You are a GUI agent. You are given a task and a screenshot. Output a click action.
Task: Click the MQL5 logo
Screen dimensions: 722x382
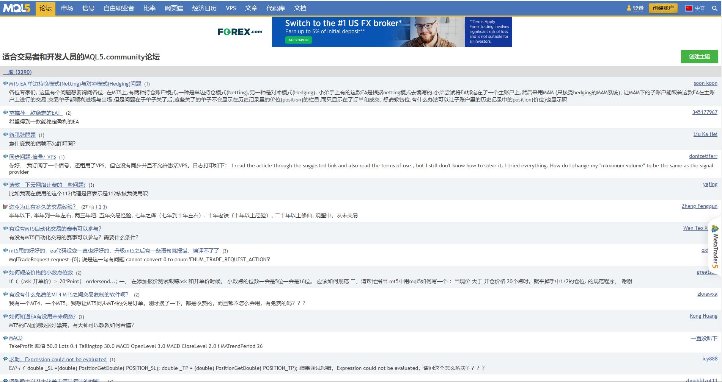tap(17, 8)
